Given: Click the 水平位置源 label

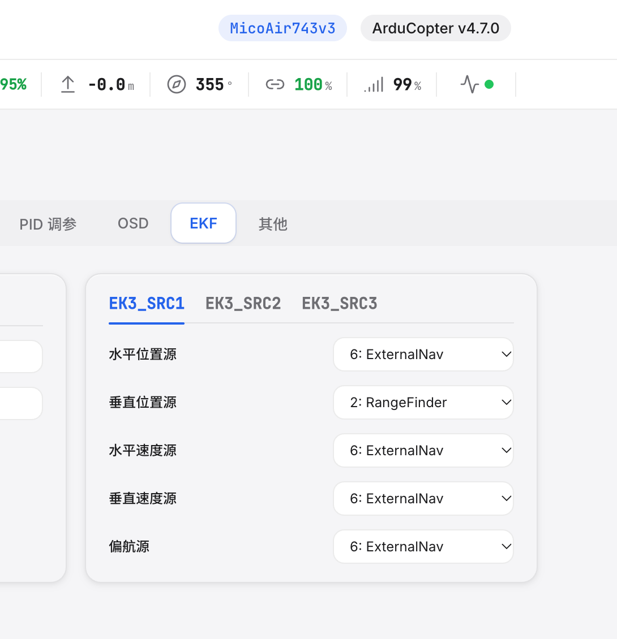Looking at the screenshot, I should [x=143, y=354].
